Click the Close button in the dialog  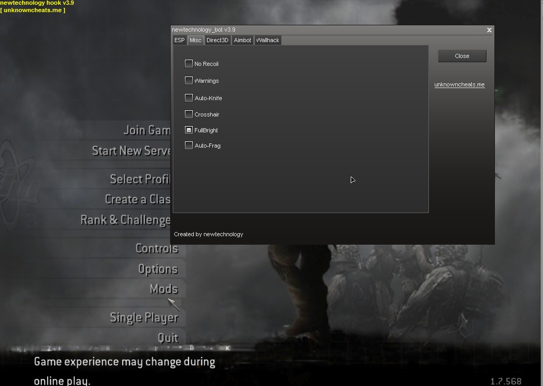462,56
